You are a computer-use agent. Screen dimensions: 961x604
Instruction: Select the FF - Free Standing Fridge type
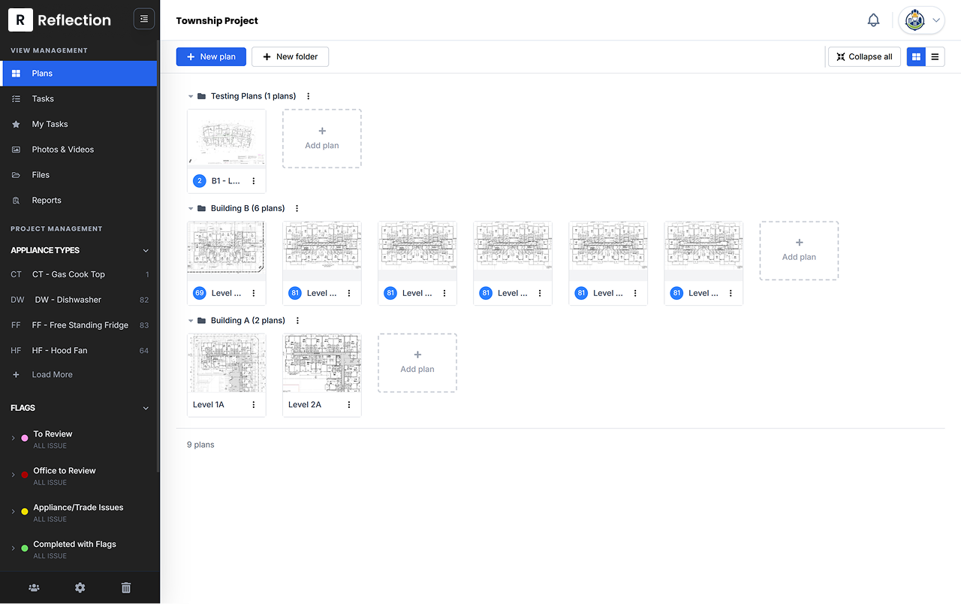pos(80,325)
